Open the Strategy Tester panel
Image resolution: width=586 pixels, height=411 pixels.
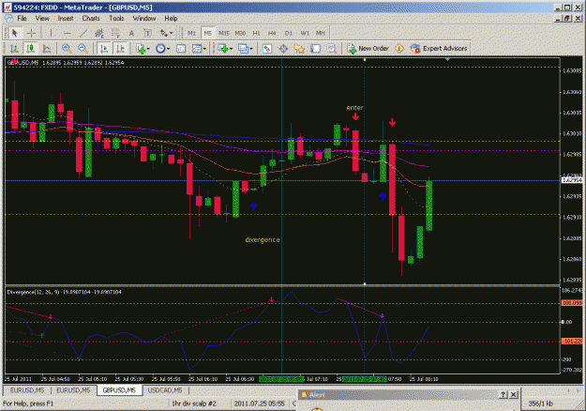[x=331, y=48]
